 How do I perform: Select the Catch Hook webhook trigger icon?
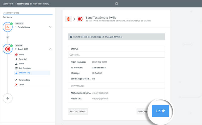8,27
